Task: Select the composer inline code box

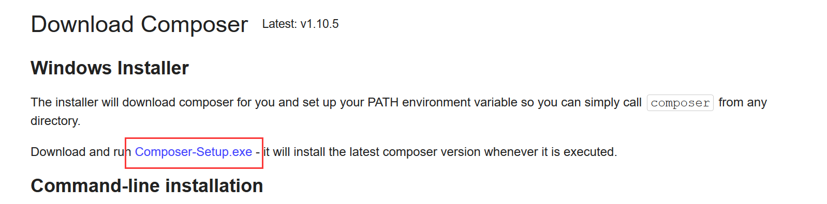Action: coord(680,103)
